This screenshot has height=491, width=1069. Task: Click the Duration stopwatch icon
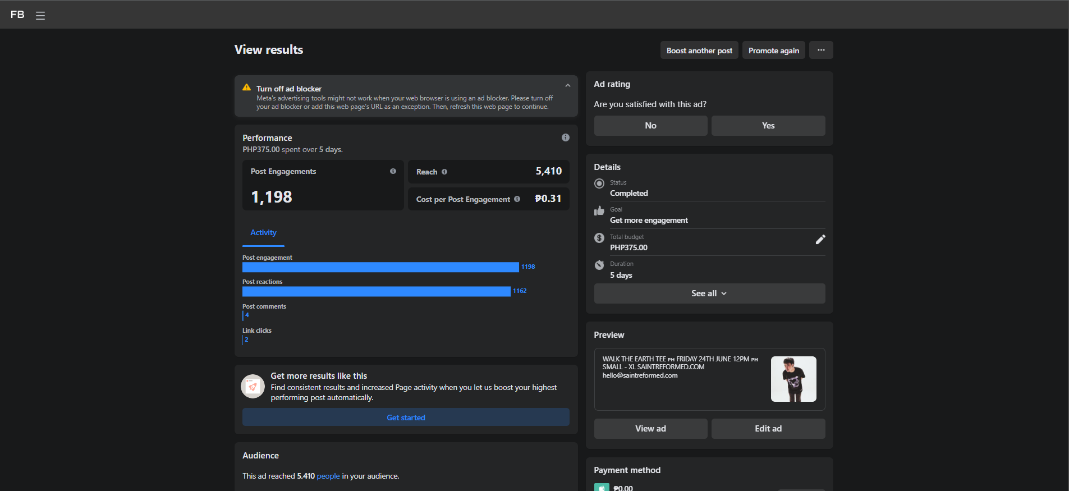tap(599, 265)
